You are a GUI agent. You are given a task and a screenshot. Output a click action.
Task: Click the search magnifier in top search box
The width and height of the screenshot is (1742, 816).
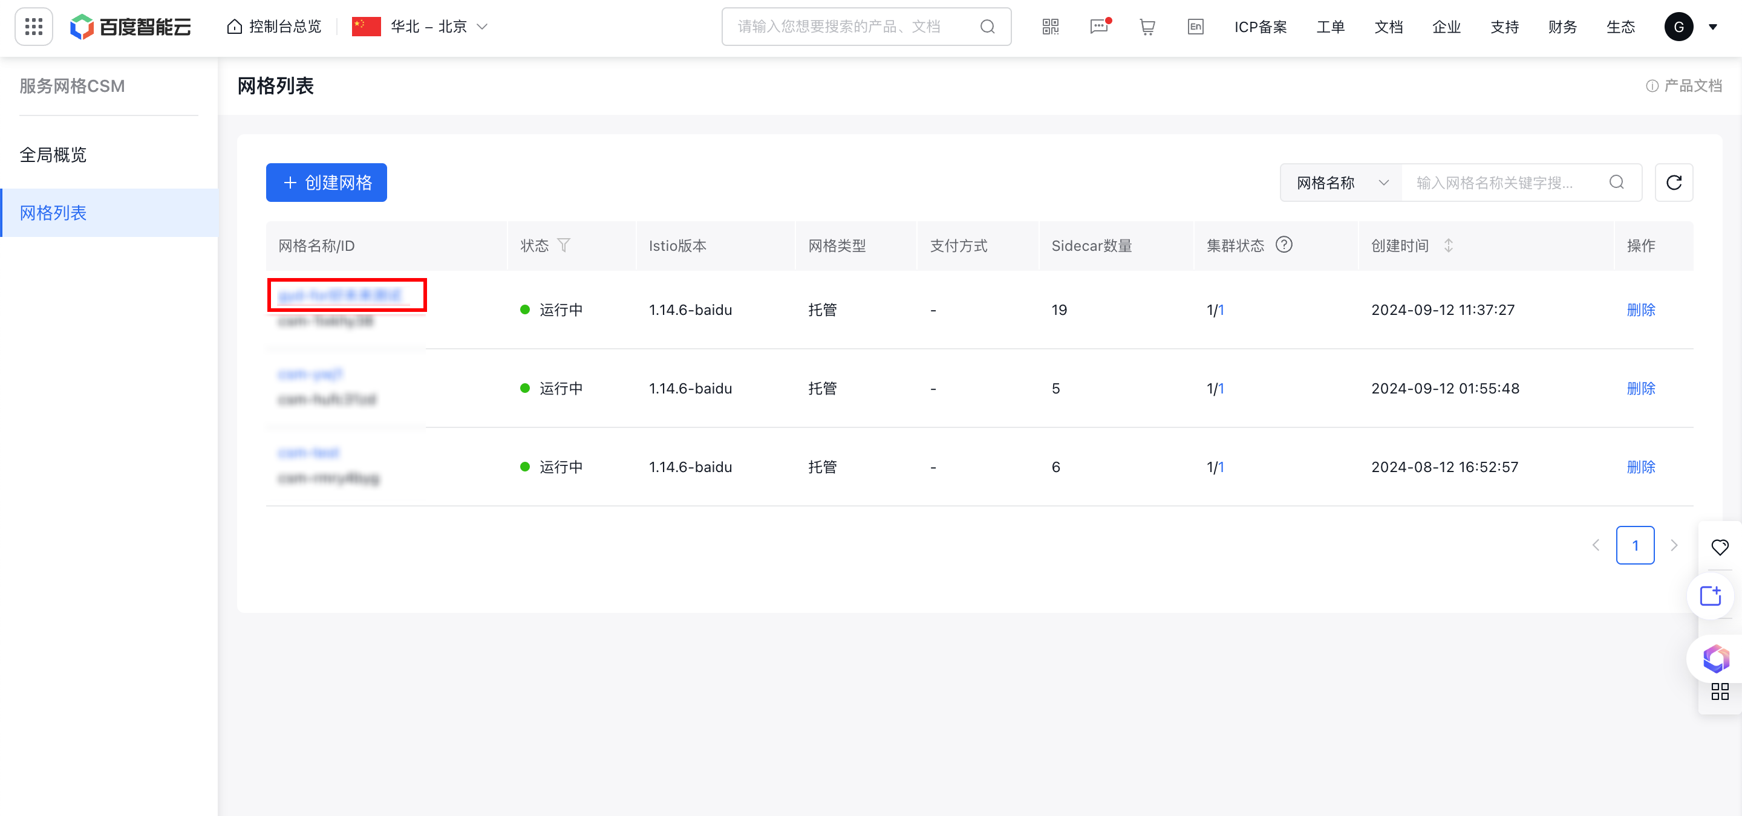point(987,27)
